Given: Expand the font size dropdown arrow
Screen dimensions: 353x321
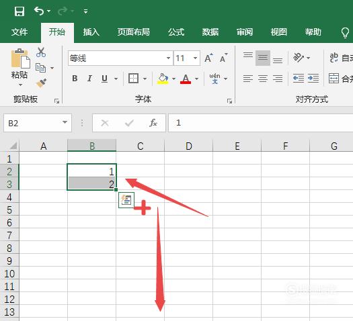Looking at the screenshot, I should click(195, 58).
